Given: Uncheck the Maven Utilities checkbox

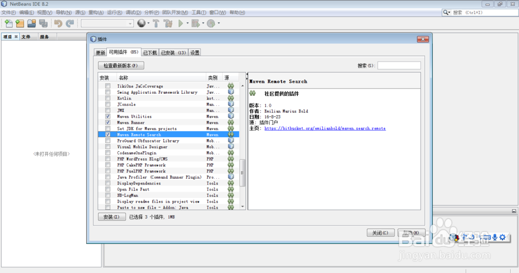Looking at the screenshot, I should [108, 117].
